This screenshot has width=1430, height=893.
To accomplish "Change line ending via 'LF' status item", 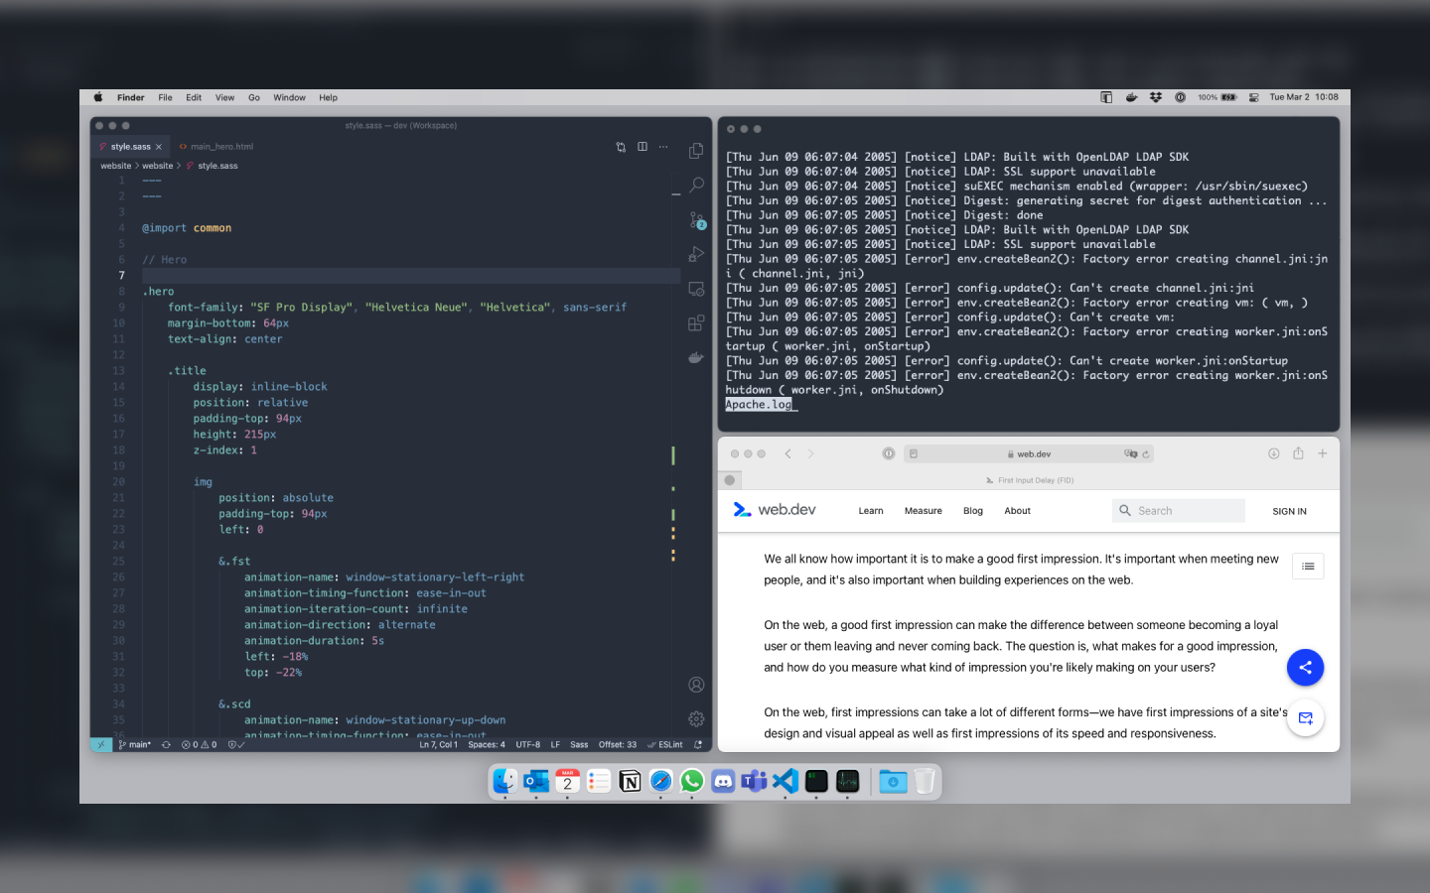I will 555,744.
